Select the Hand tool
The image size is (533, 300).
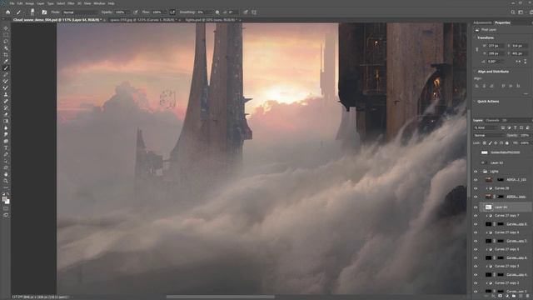pyautogui.click(x=6, y=174)
